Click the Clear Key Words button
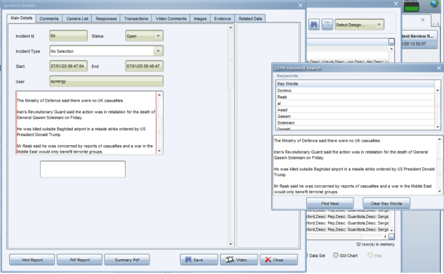This screenshot has height=274, width=444. 386,203
